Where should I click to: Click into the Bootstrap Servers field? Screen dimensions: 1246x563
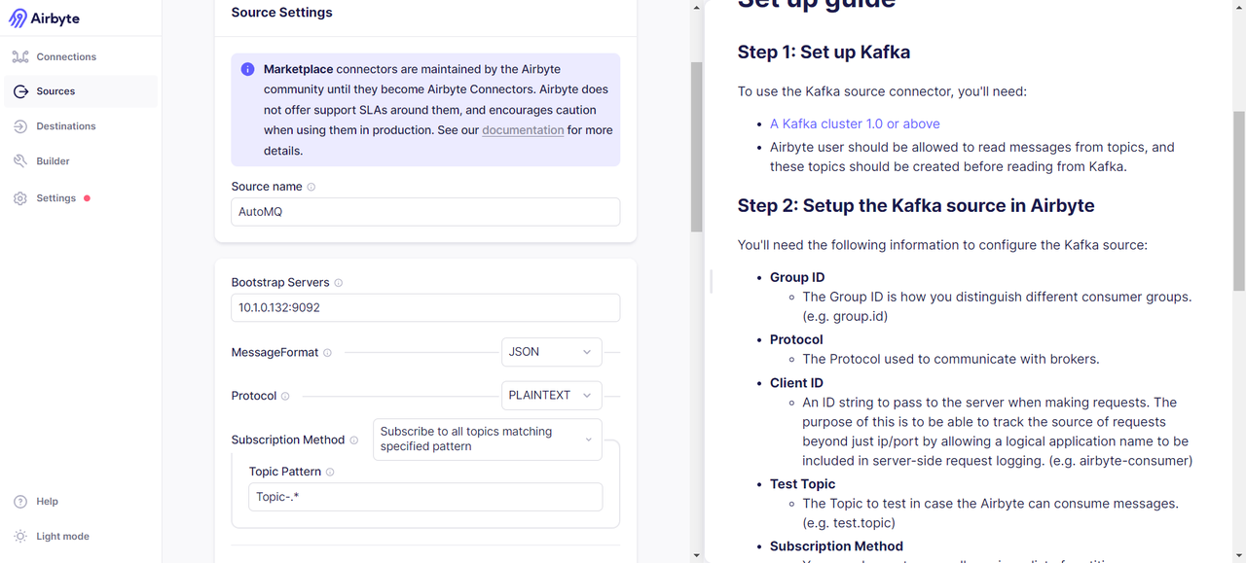pyautogui.click(x=425, y=308)
